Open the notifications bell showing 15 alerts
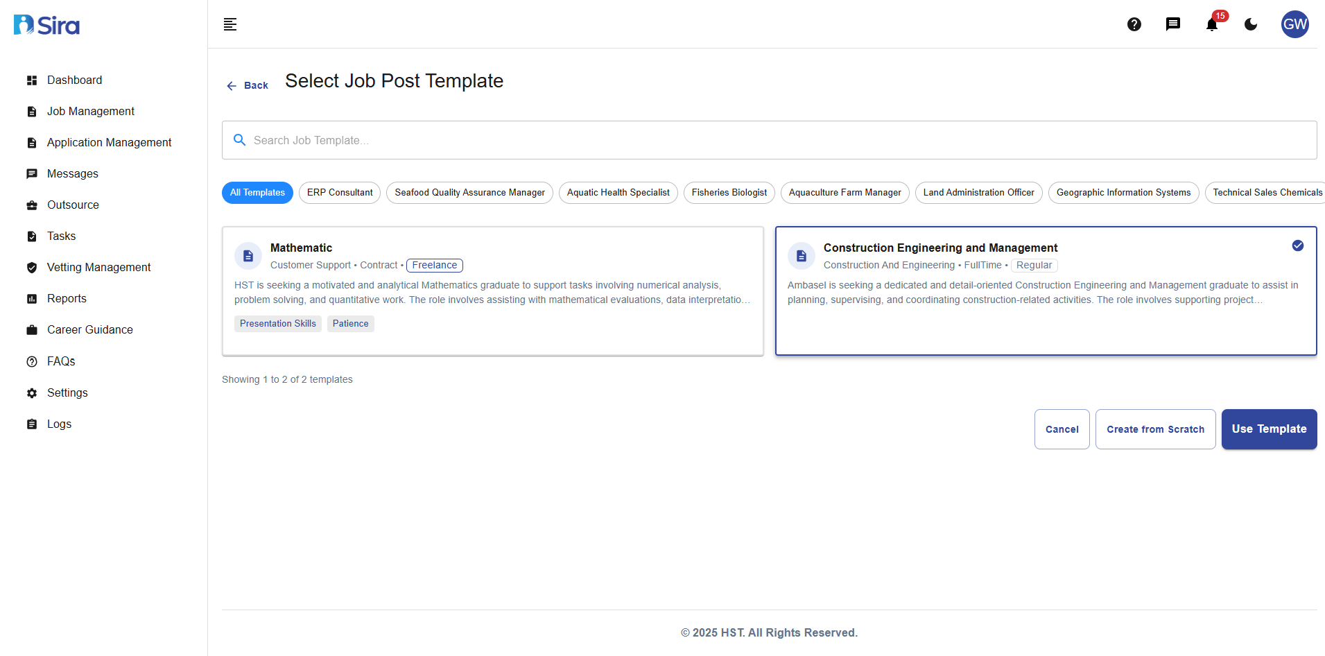Viewport: 1325px width, 656px height. (1211, 24)
